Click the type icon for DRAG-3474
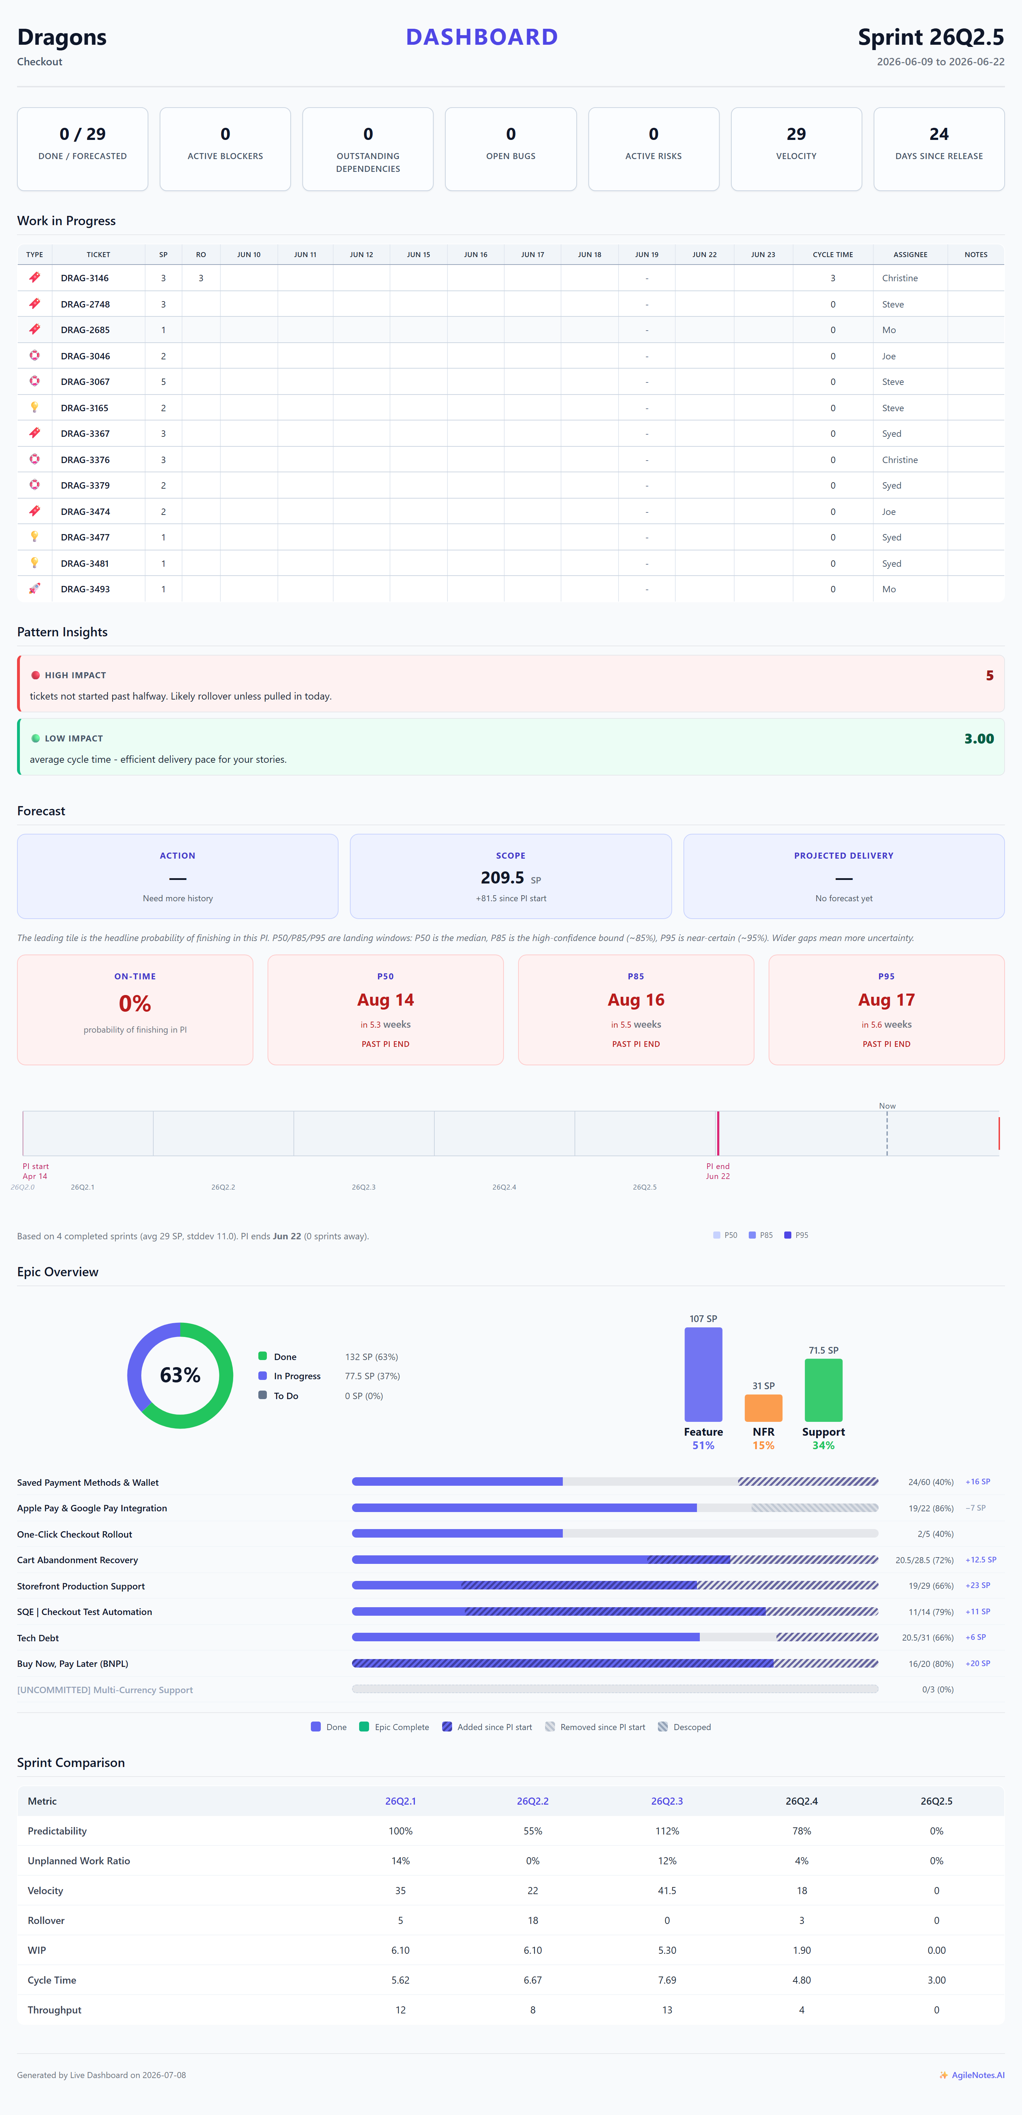 [x=34, y=511]
